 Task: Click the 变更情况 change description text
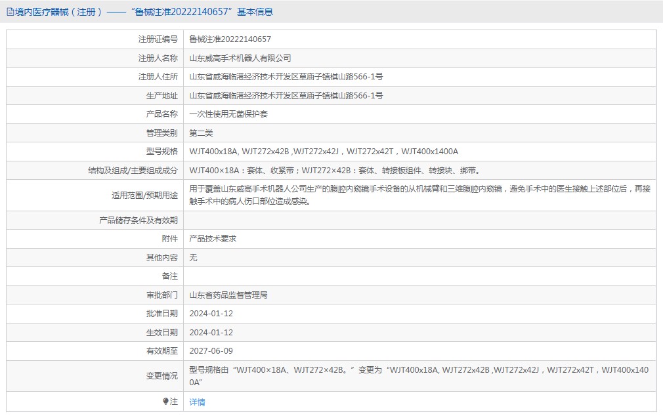point(419,376)
